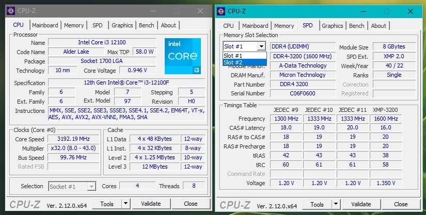Choose Slot #2 from the open slot list
Image resolution: width=426 pixels, height=215 pixels.
(x=245, y=62)
